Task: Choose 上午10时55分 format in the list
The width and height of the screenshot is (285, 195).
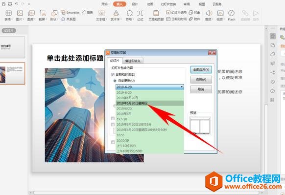Action: pyautogui.click(x=150, y=146)
